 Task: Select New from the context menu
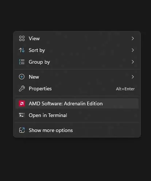click(x=77, y=77)
